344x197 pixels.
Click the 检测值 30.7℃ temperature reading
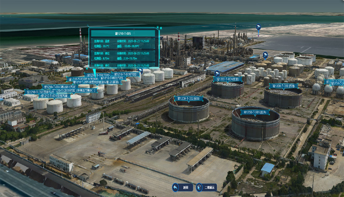(x=102, y=46)
